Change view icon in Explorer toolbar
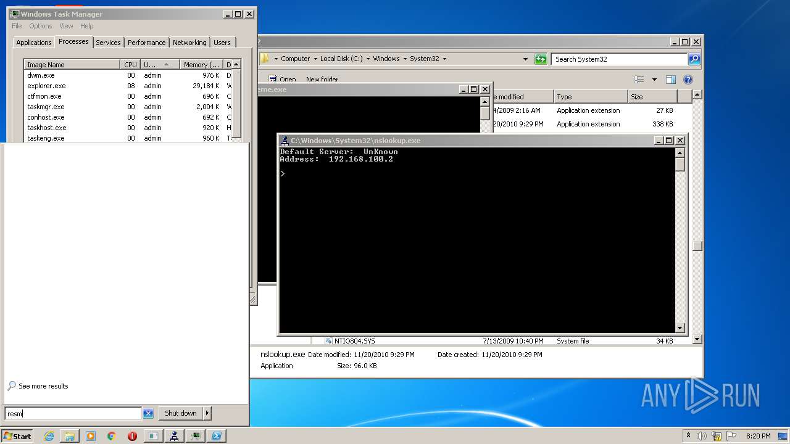Image resolution: width=790 pixels, height=444 pixels. (639, 80)
